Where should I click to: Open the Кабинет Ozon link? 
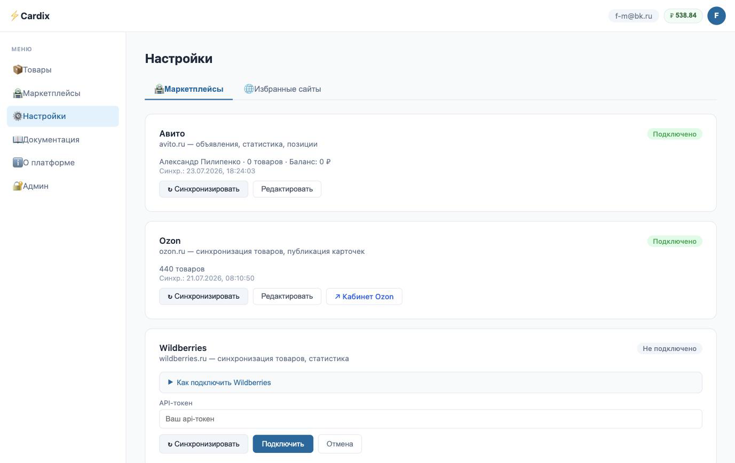tap(364, 297)
